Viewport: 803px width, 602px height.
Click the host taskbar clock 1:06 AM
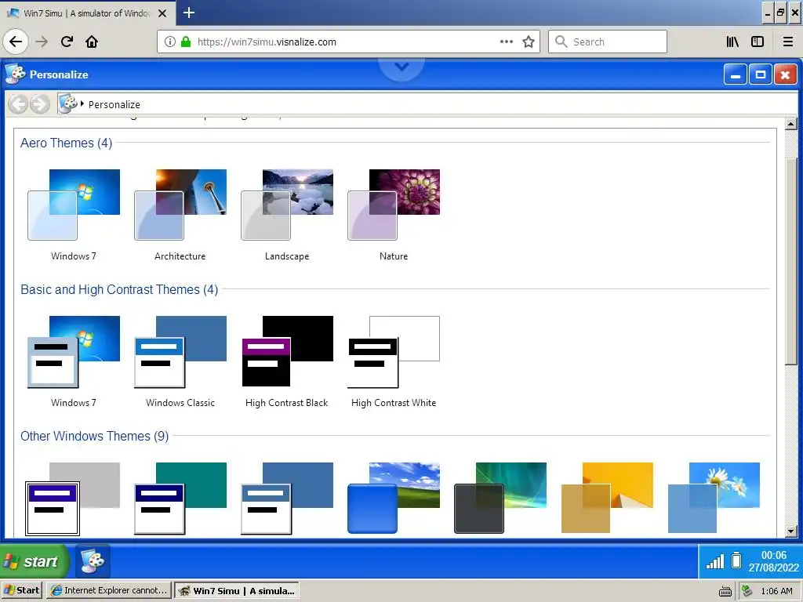tap(776, 591)
